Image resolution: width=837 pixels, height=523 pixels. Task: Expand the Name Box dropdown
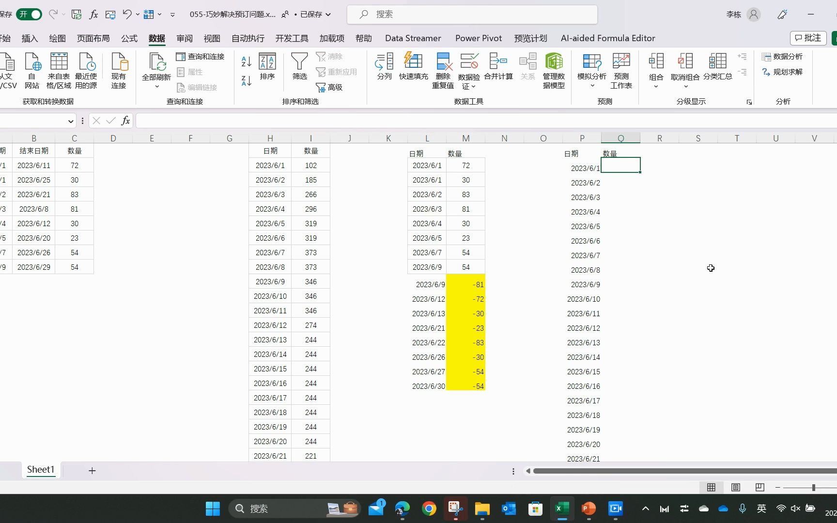pyautogui.click(x=70, y=121)
